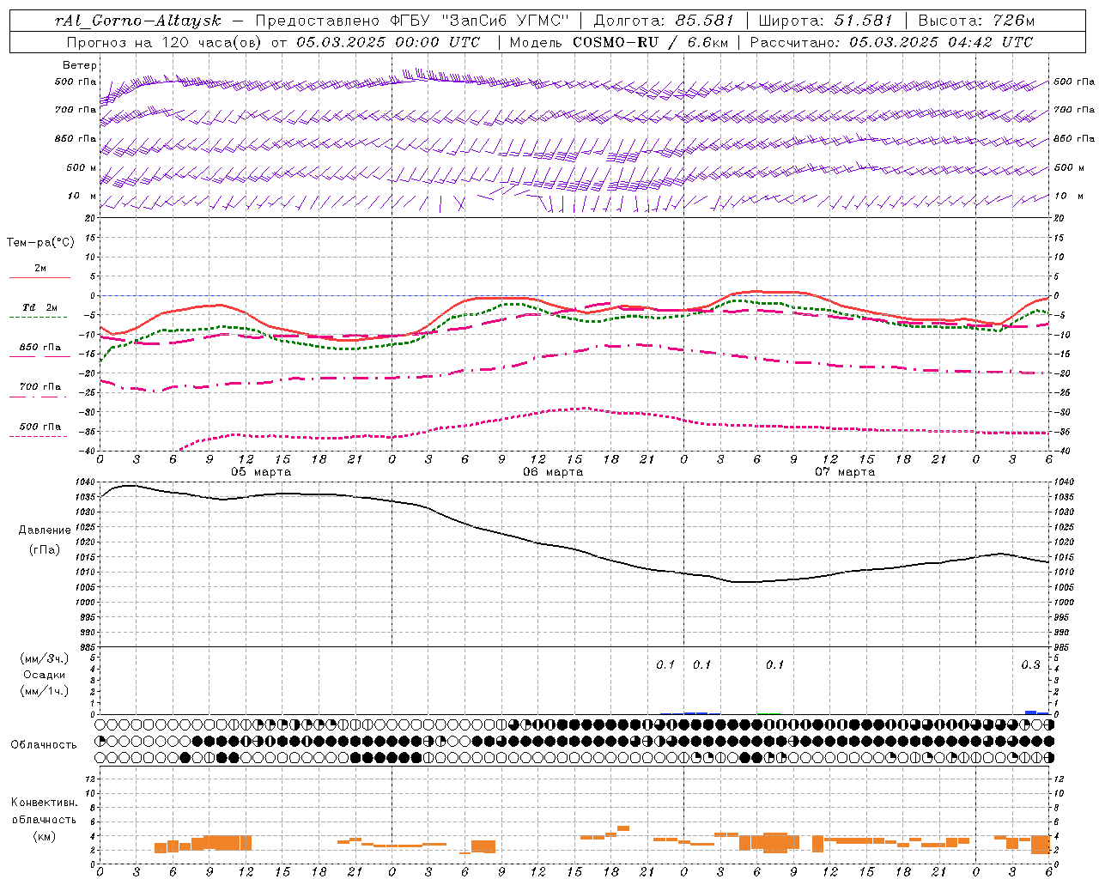Click the Рассчитано 05.03.2025 04:42 UTC text
Image resolution: width=1099 pixels, height=879 pixels.
coord(891,42)
